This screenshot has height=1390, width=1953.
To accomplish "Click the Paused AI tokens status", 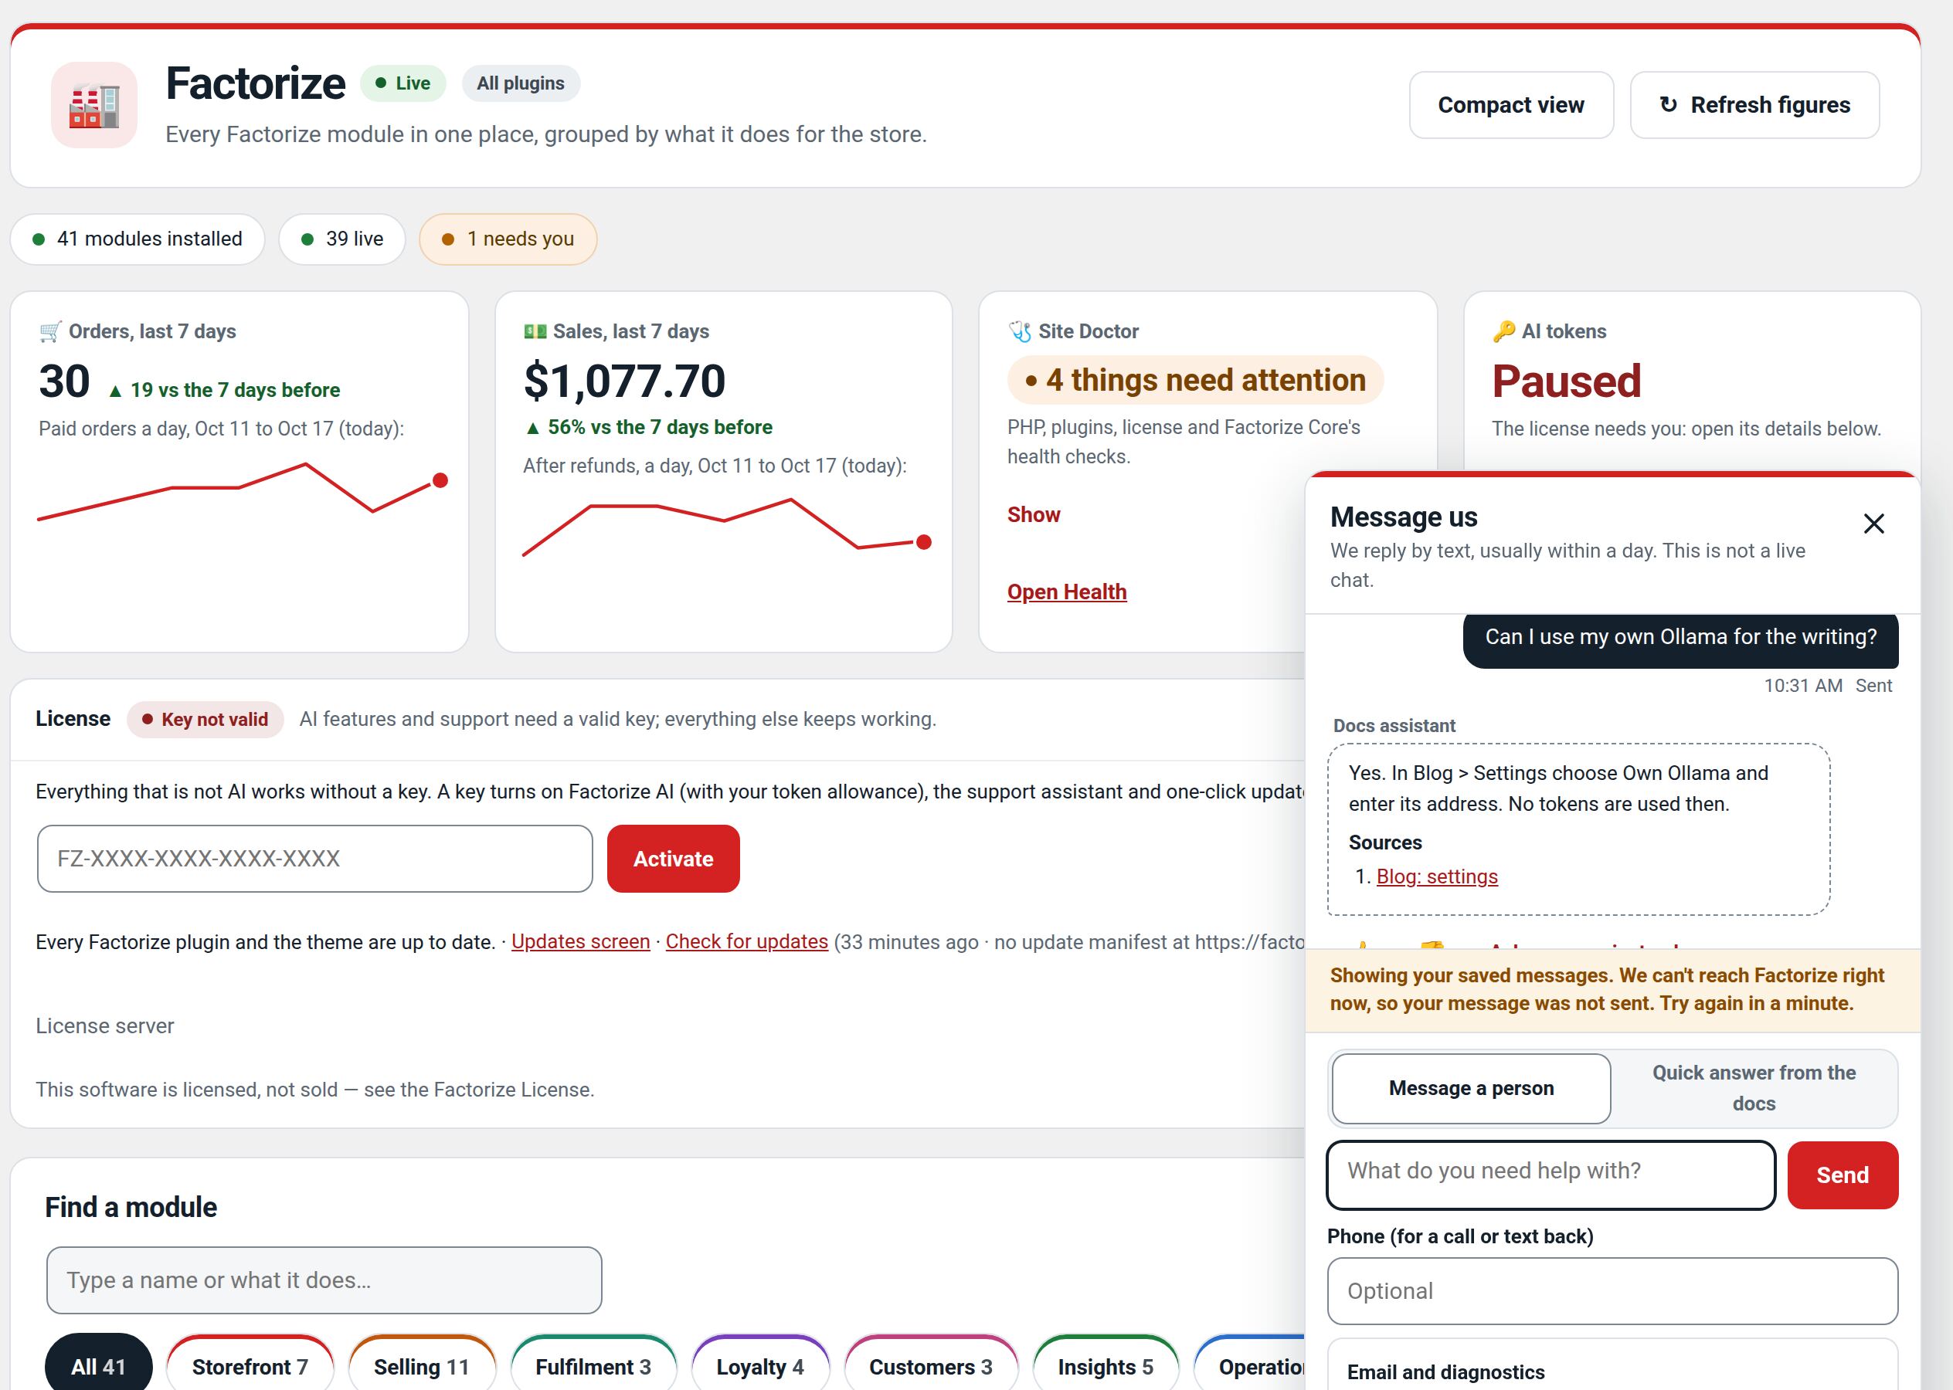I will click(1566, 381).
